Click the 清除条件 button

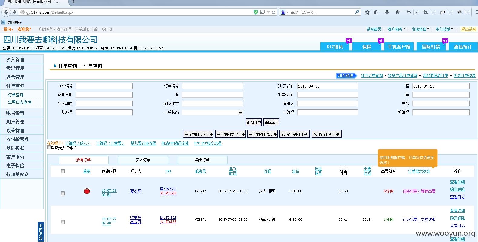(272, 122)
